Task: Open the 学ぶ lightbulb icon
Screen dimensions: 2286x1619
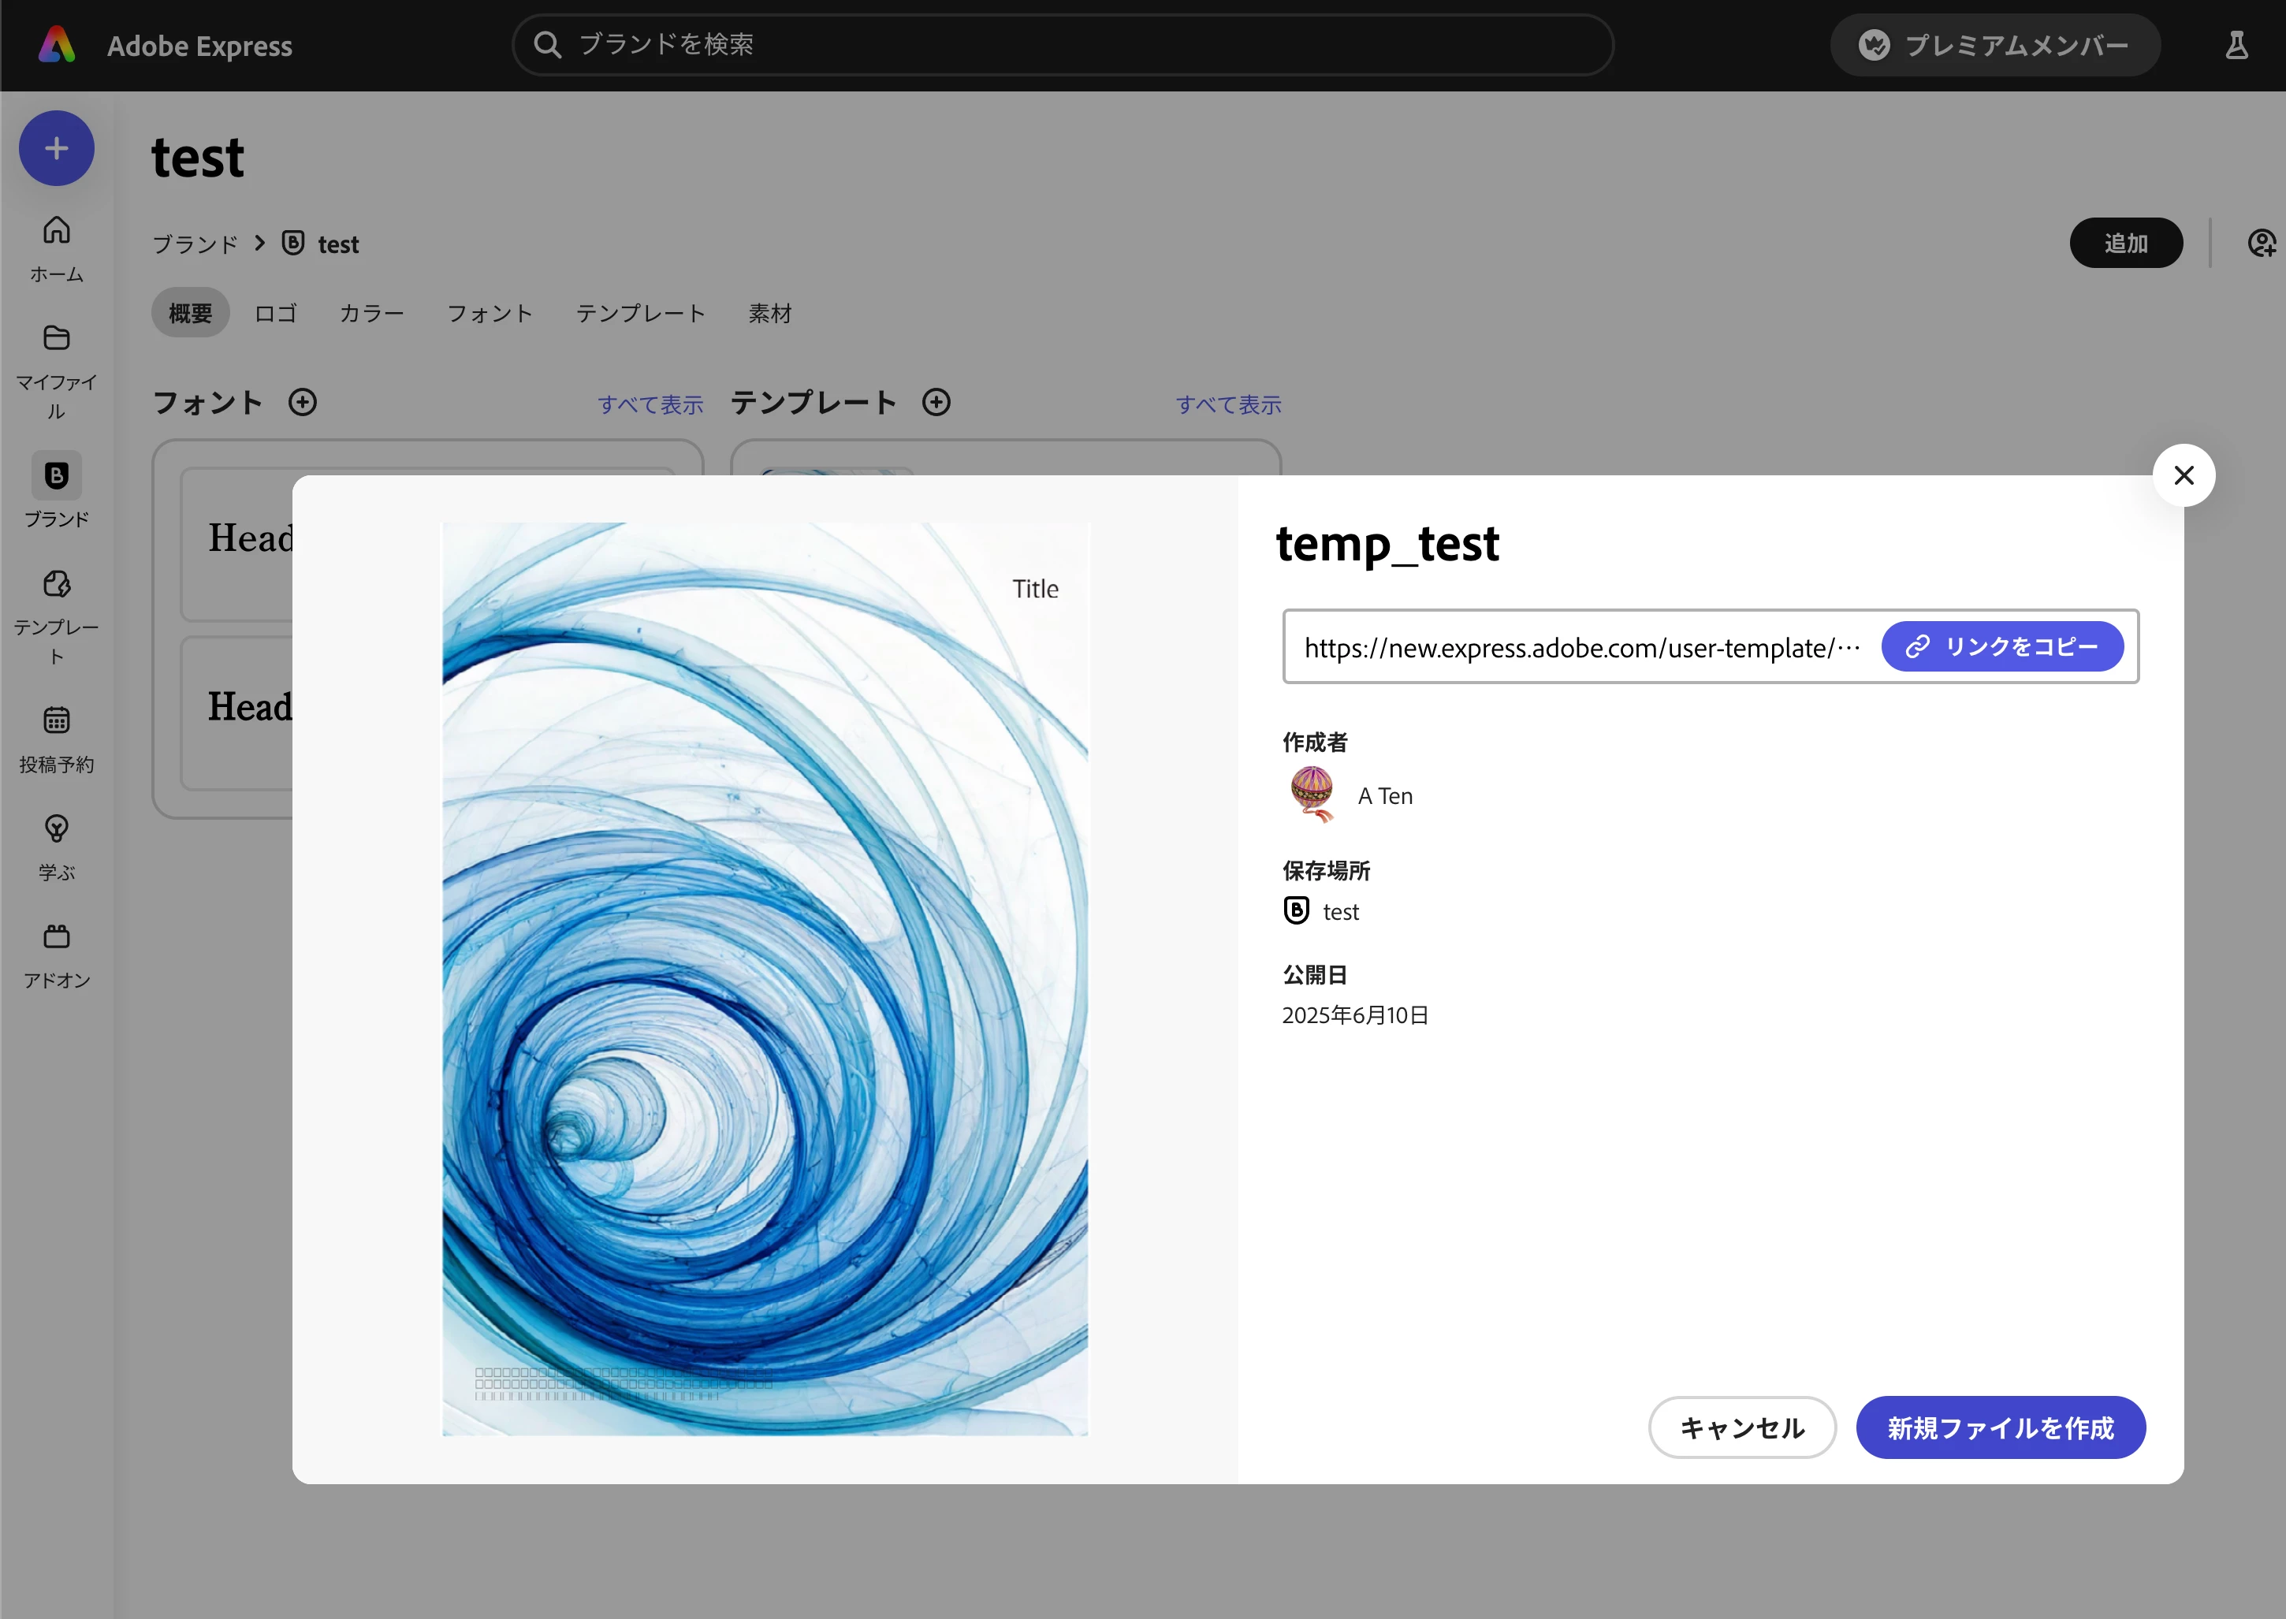Action: [x=57, y=828]
